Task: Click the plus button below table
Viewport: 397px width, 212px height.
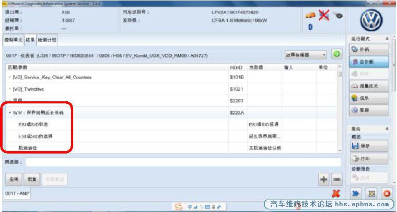Action: point(323,180)
